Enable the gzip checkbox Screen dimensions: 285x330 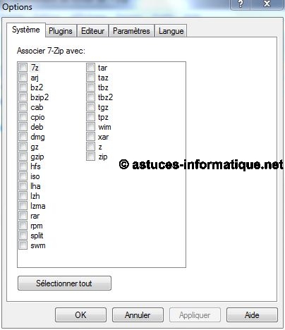point(23,157)
